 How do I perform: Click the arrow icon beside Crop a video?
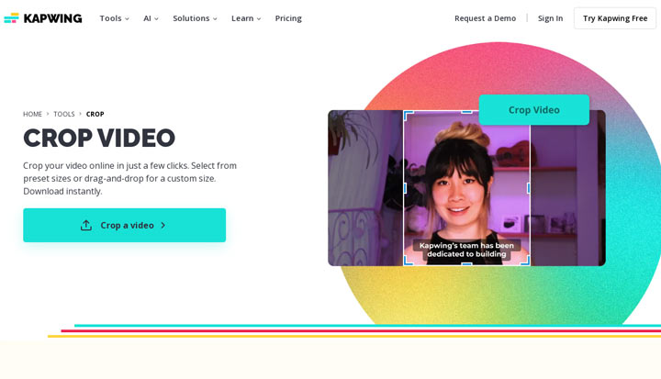[163, 225]
